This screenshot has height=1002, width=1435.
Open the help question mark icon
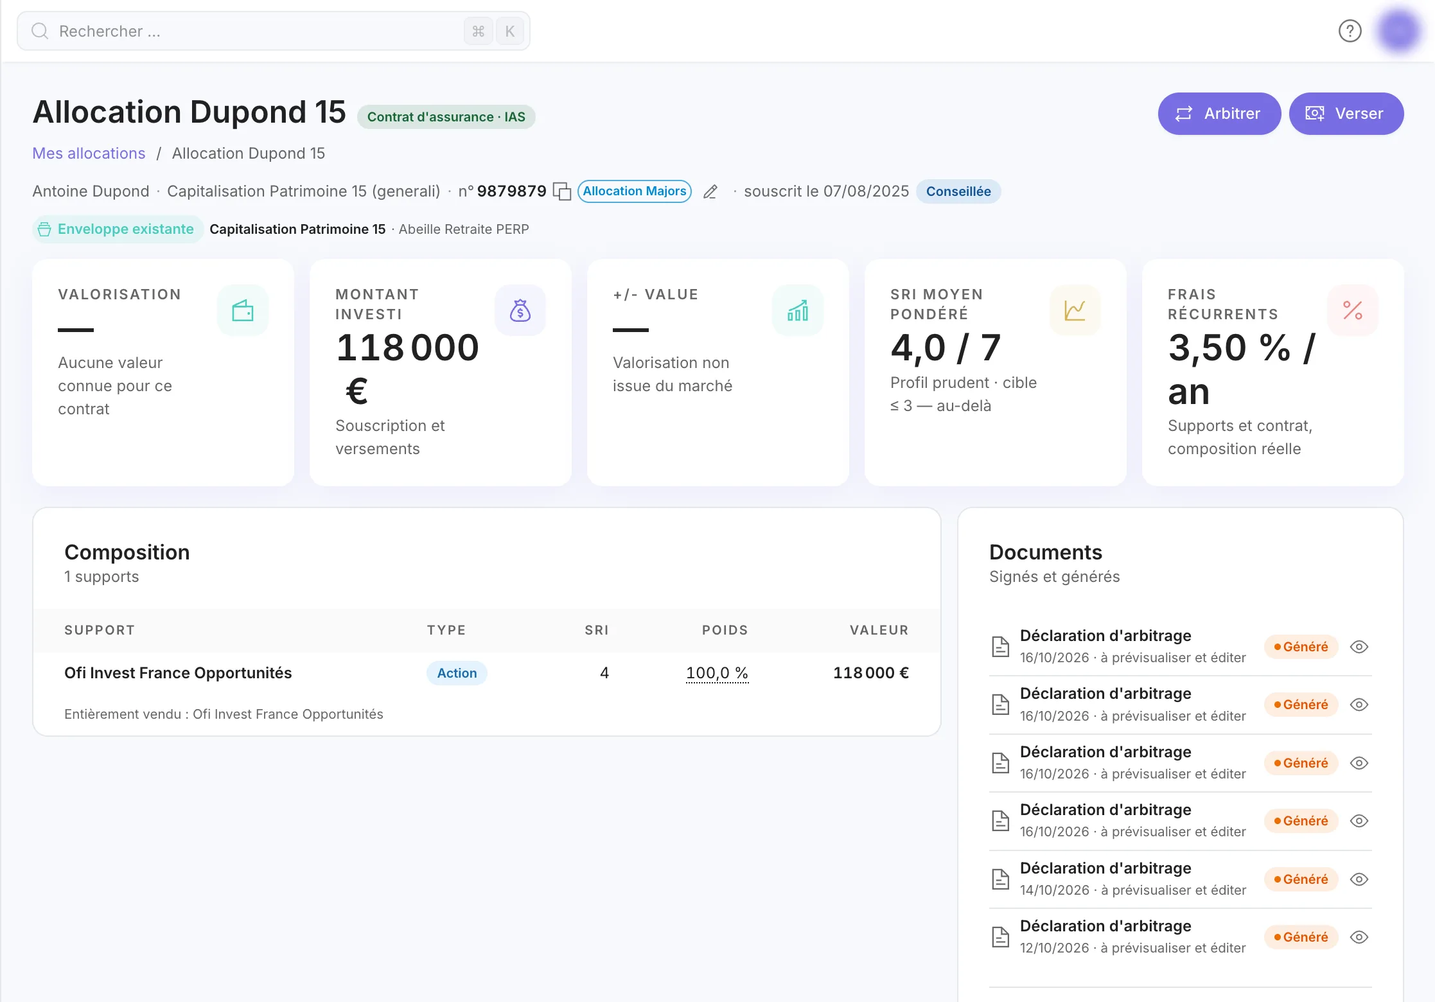coord(1350,31)
